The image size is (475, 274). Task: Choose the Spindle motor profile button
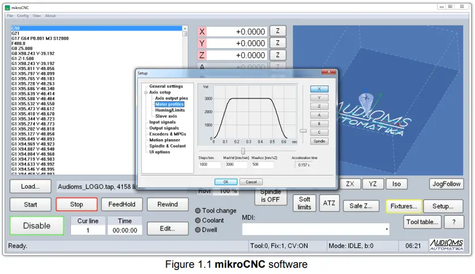tap(320, 141)
